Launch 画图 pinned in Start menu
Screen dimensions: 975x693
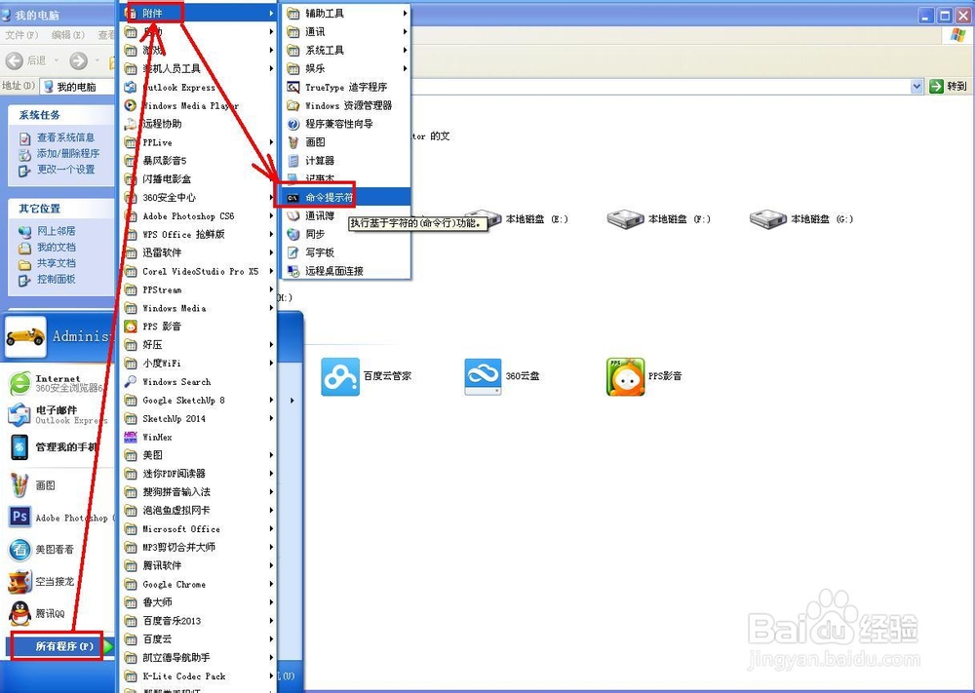(60, 485)
